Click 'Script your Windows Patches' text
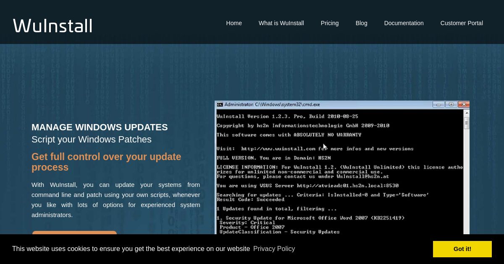Image resolution: width=504 pixels, height=264 pixels. tap(92, 140)
